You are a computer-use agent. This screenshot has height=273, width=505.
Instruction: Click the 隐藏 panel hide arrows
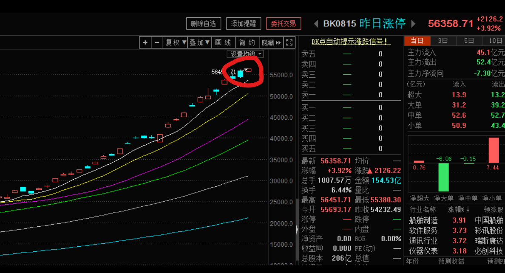[271, 42]
